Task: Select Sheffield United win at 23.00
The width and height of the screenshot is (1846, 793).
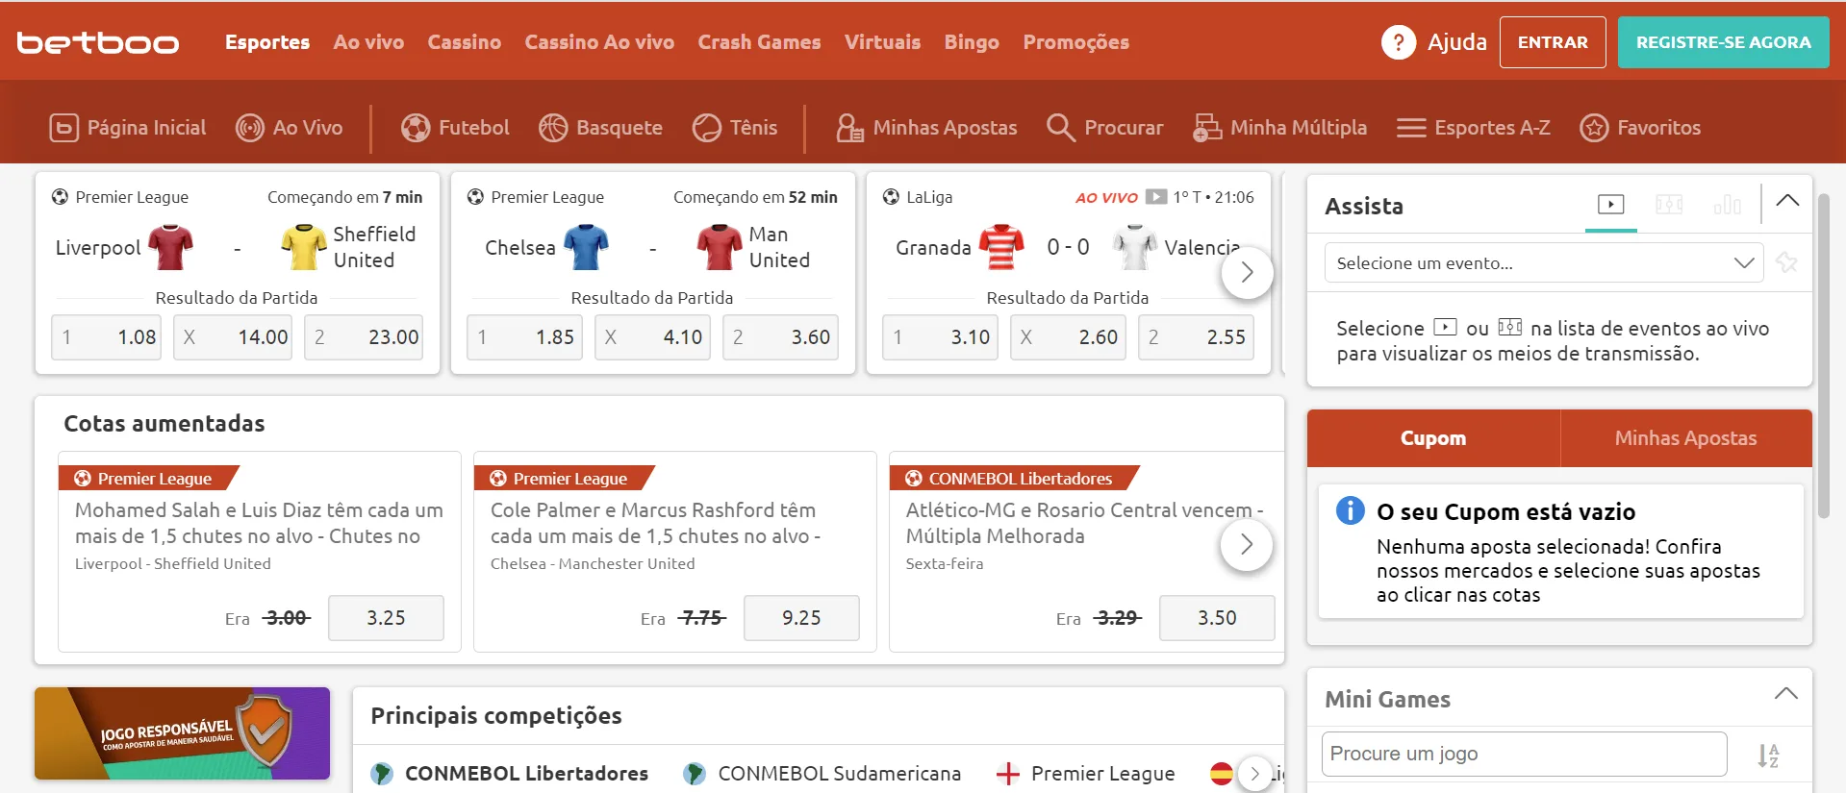Action: (x=364, y=337)
